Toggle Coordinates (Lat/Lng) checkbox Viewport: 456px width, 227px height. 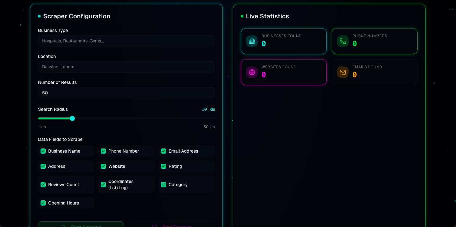[103, 185]
